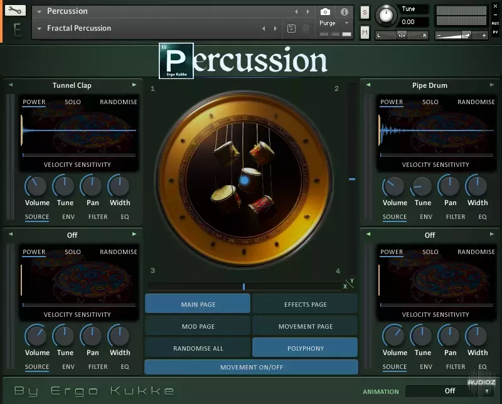Select next sample for Pipe Drum slot
Image resolution: width=502 pixels, height=404 pixels.
[x=492, y=85]
